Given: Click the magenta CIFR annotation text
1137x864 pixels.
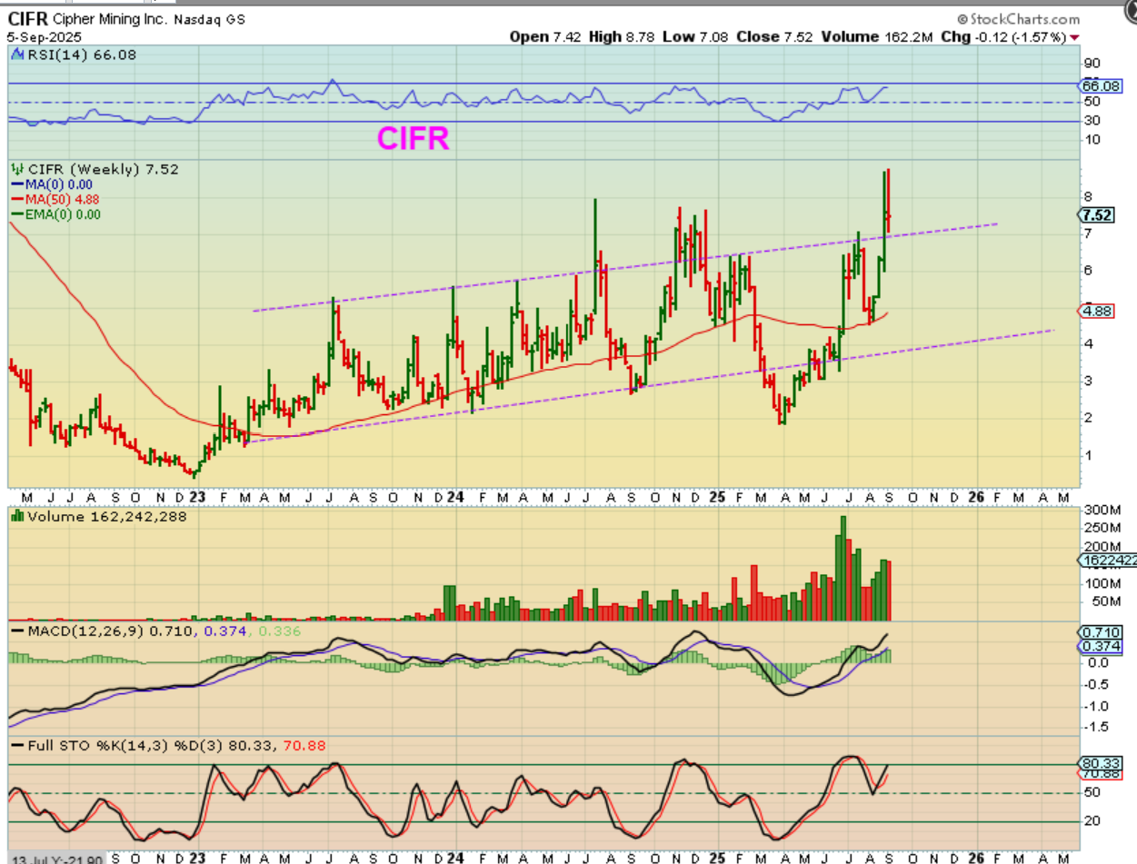Looking at the screenshot, I should (414, 138).
